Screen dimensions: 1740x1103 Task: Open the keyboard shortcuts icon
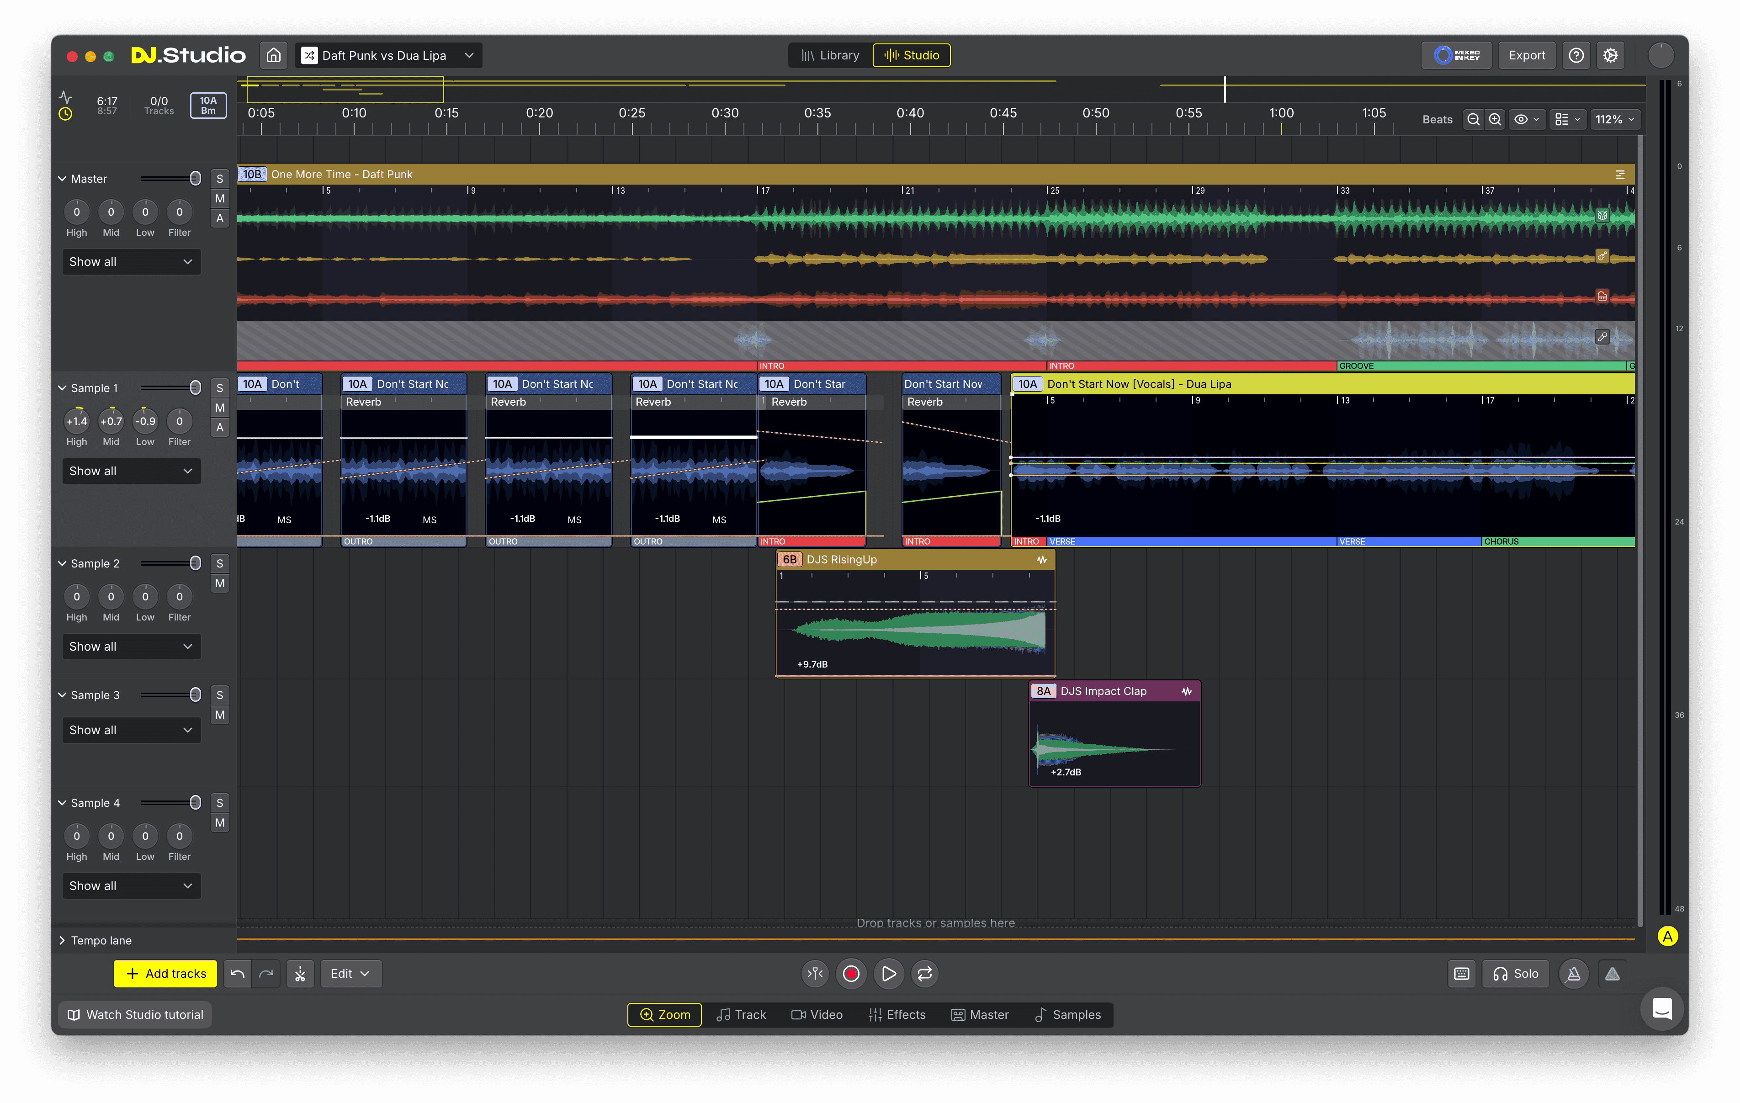(x=1462, y=974)
